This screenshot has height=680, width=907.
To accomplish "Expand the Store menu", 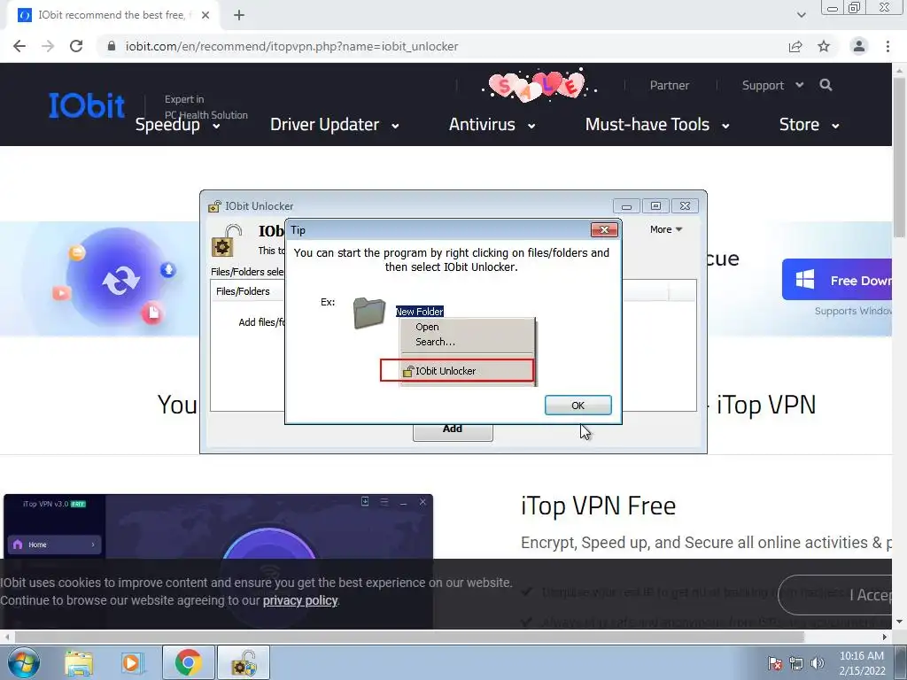I will tap(810, 125).
